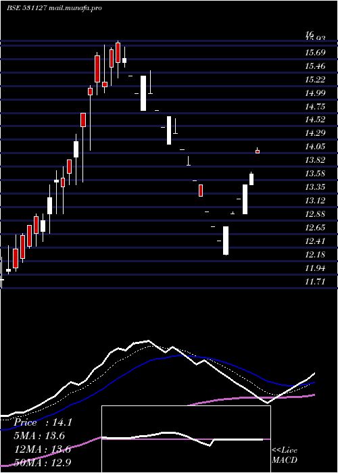This screenshot has height=473, width=338.
Task: Click the 13.12 price axis label
Action: pyautogui.click(x=315, y=201)
